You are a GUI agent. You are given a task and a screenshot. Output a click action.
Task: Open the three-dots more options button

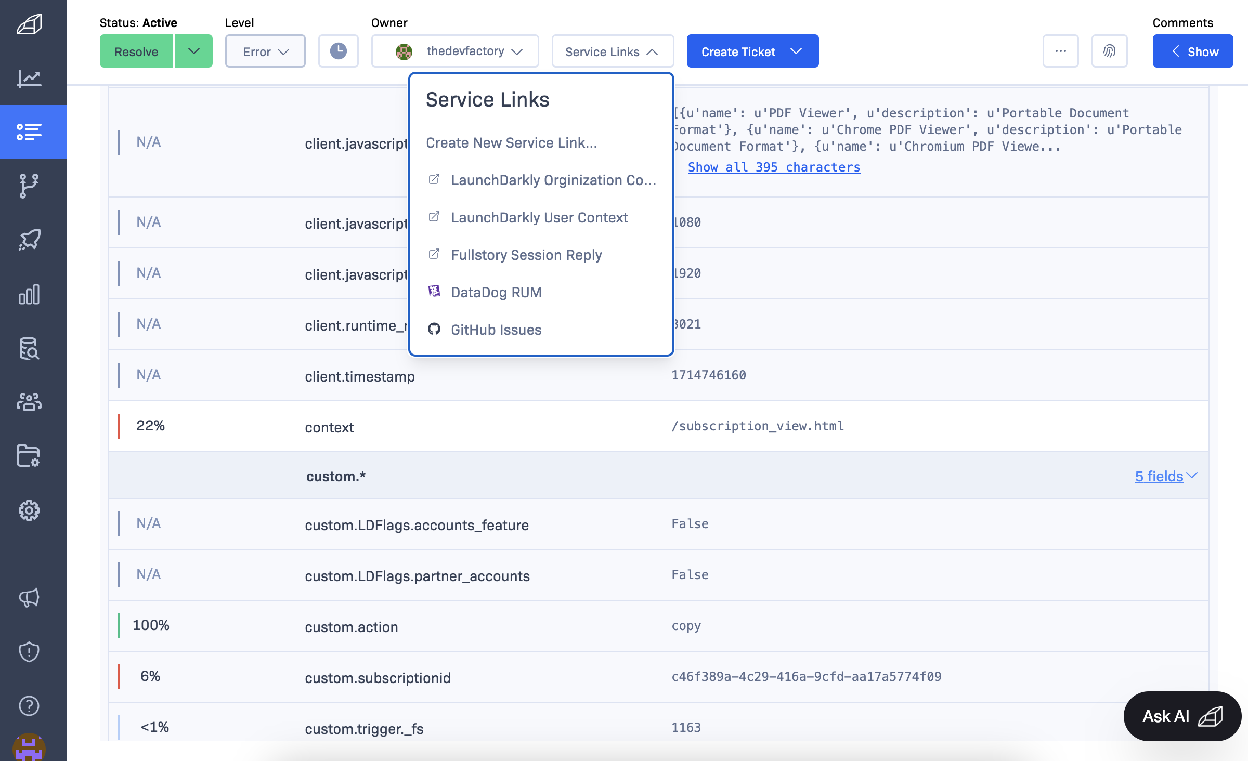point(1061,51)
